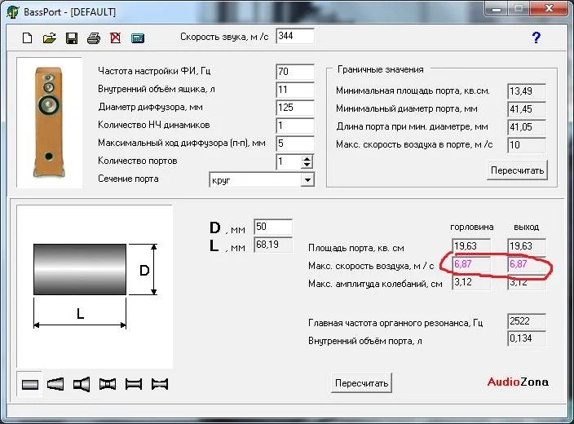Edit the maximum cone excursion field showing 5

tap(295, 144)
